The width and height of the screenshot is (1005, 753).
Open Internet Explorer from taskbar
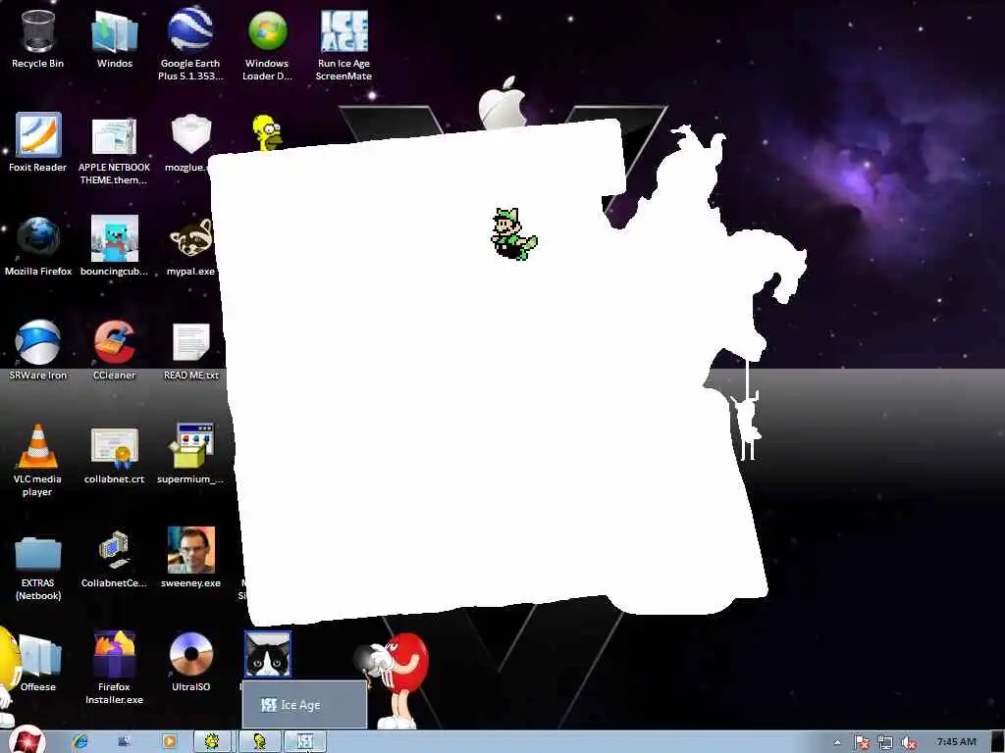pyautogui.click(x=80, y=741)
